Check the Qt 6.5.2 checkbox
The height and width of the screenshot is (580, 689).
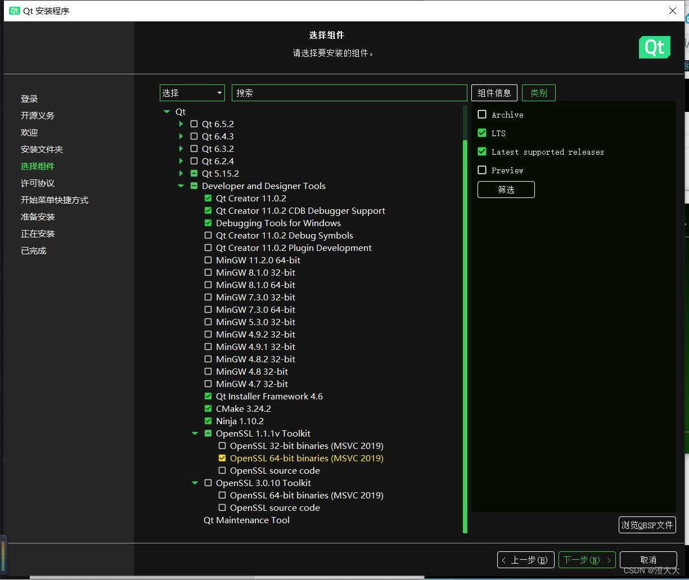pos(194,124)
